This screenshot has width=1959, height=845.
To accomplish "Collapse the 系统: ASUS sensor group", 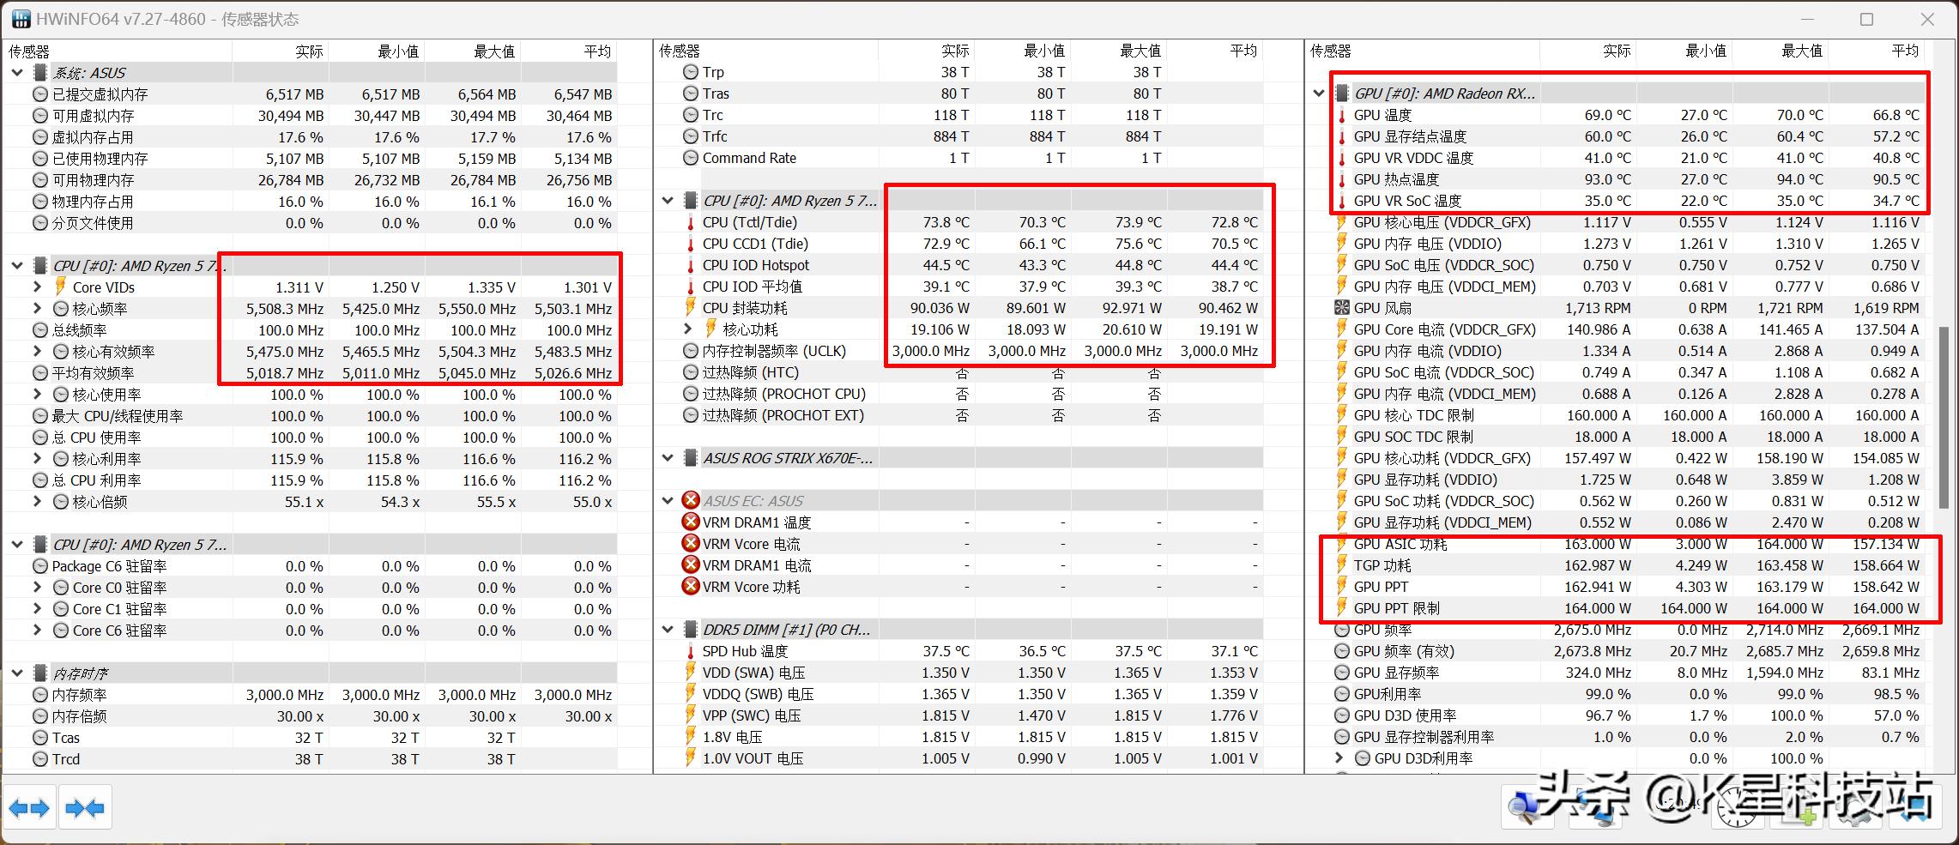I will (17, 73).
